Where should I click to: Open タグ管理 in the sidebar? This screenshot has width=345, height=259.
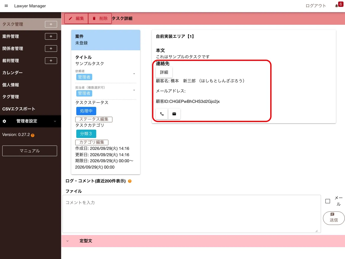(x=11, y=97)
